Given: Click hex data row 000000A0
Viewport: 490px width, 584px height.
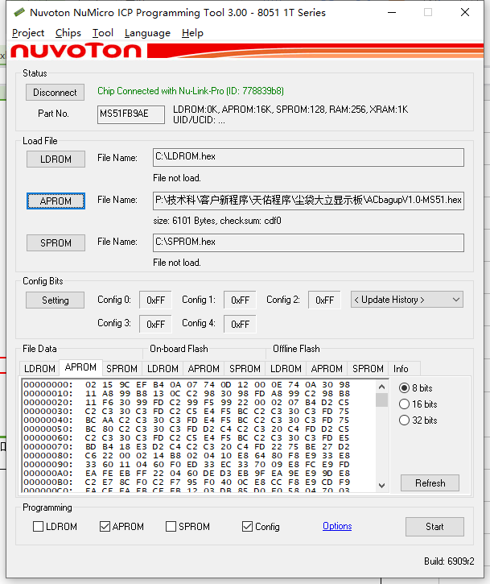Looking at the screenshot, I should tap(187, 474).
